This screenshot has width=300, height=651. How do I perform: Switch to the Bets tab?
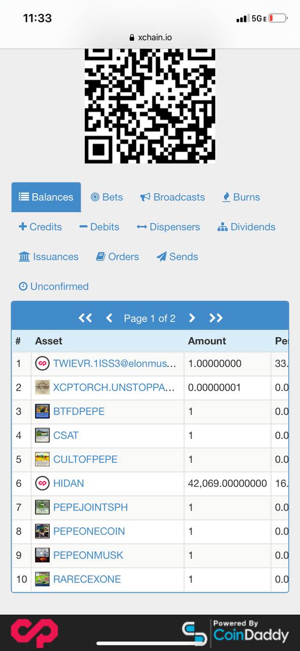(107, 197)
